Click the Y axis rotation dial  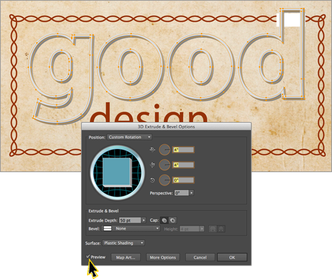(165, 165)
